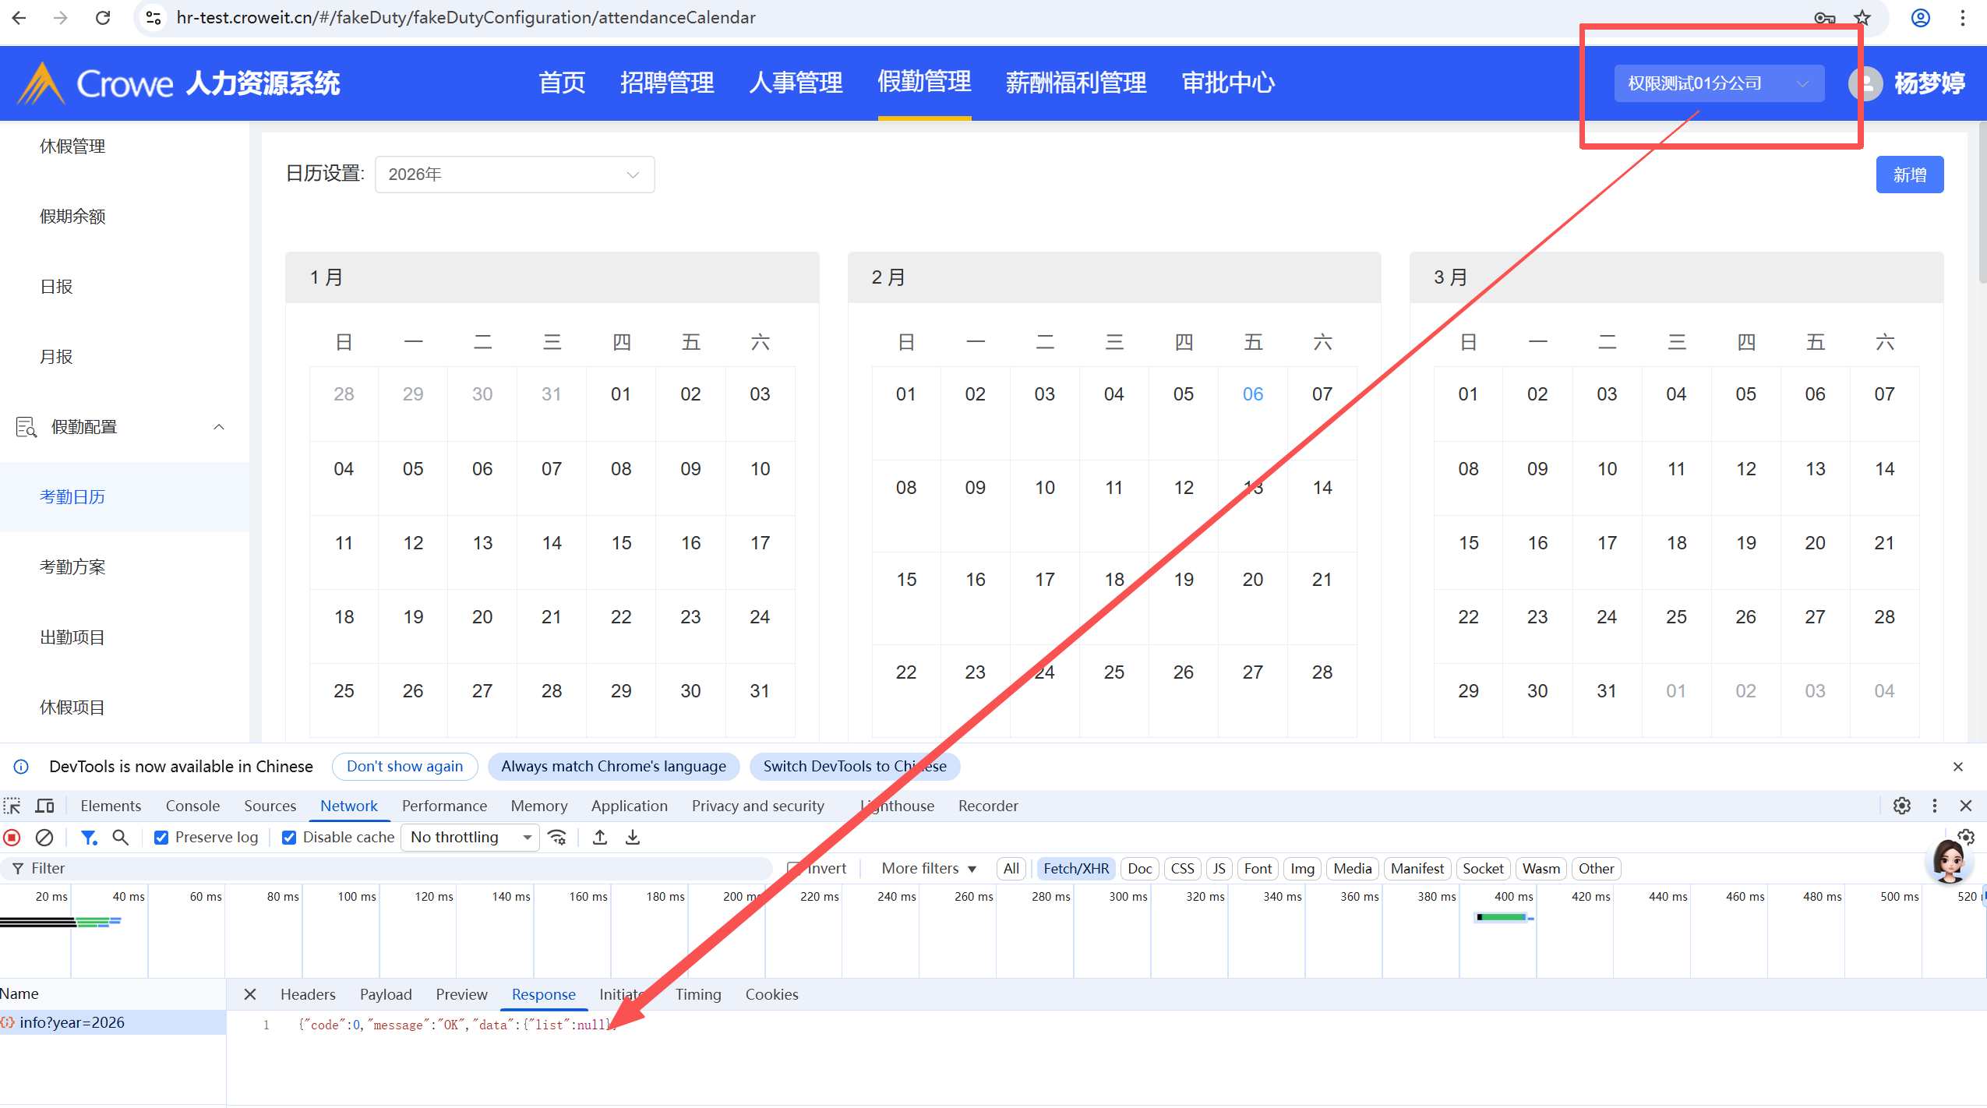The width and height of the screenshot is (1987, 1108).
Task: Uncheck the Disable cache checkbox
Action: (x=289, y=838)
